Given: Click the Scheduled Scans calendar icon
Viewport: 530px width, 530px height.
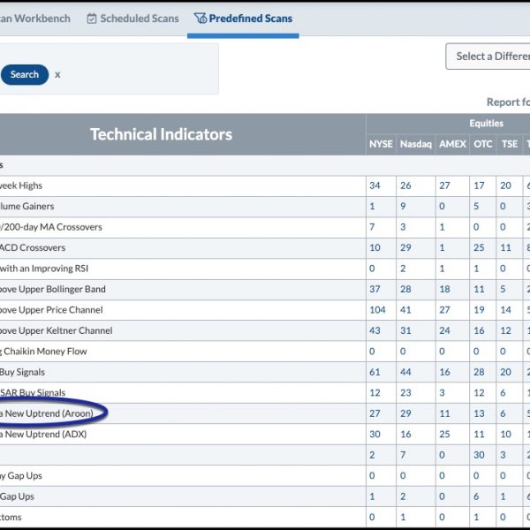Looking at the screenshot, I should tap(92, 19).
